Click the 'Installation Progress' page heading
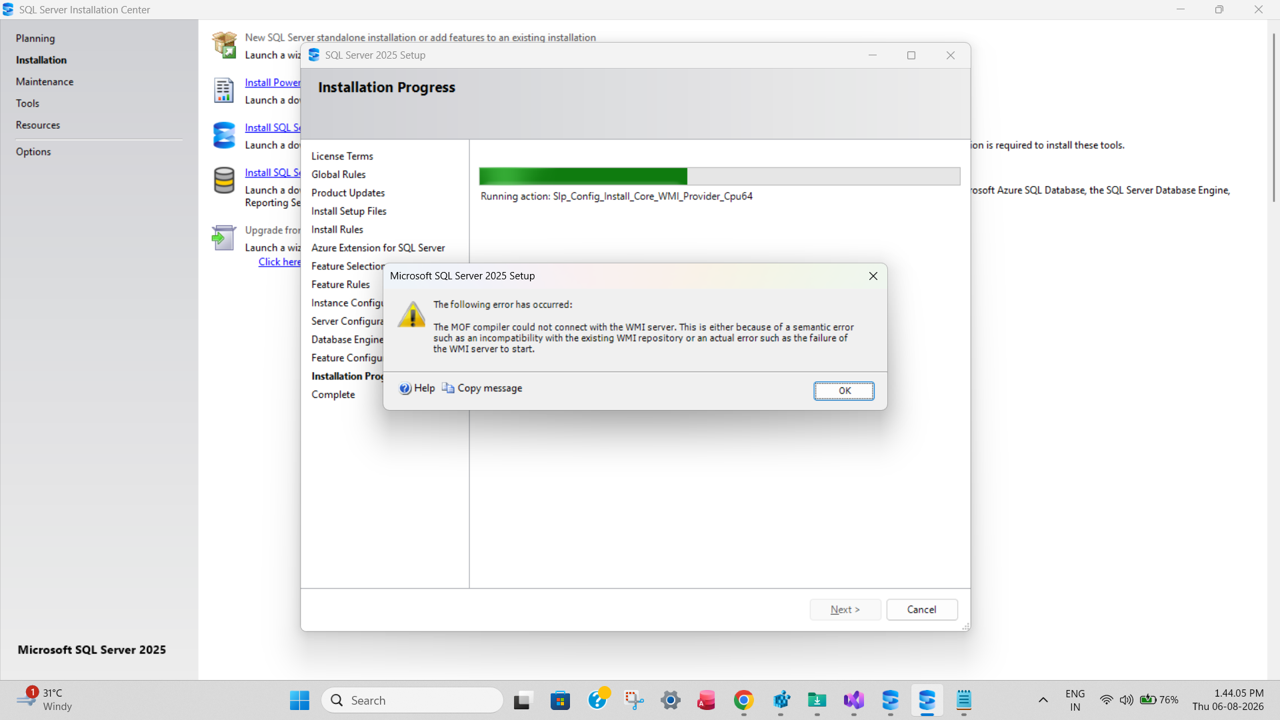 click(387, 87)
